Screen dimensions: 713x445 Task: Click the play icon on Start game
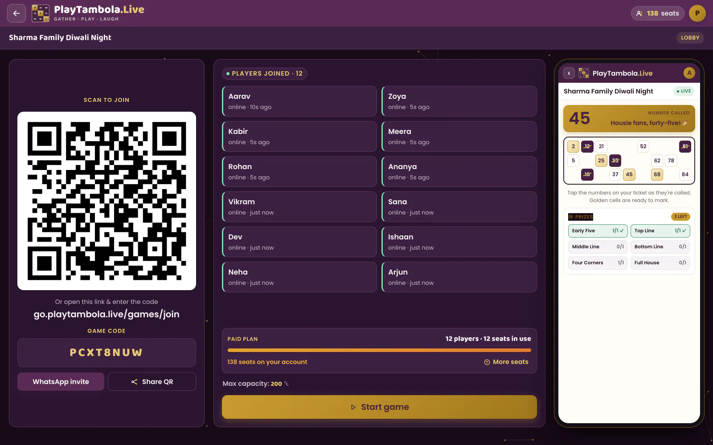pos(353,407)
